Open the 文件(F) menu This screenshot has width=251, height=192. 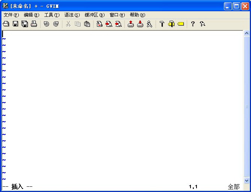tap(11, 15)
